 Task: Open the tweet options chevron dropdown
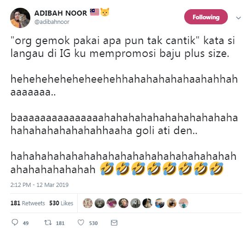[238, 18]
